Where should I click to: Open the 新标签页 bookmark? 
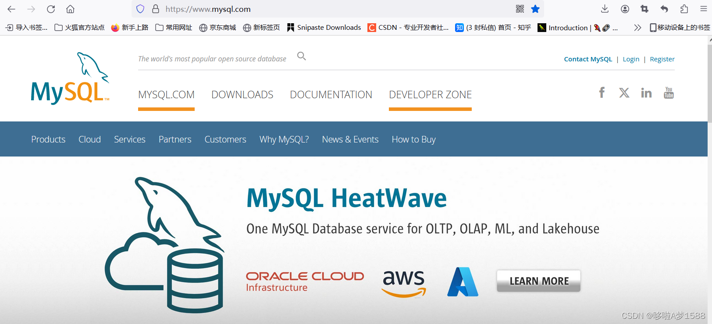(x=262, y=28)
